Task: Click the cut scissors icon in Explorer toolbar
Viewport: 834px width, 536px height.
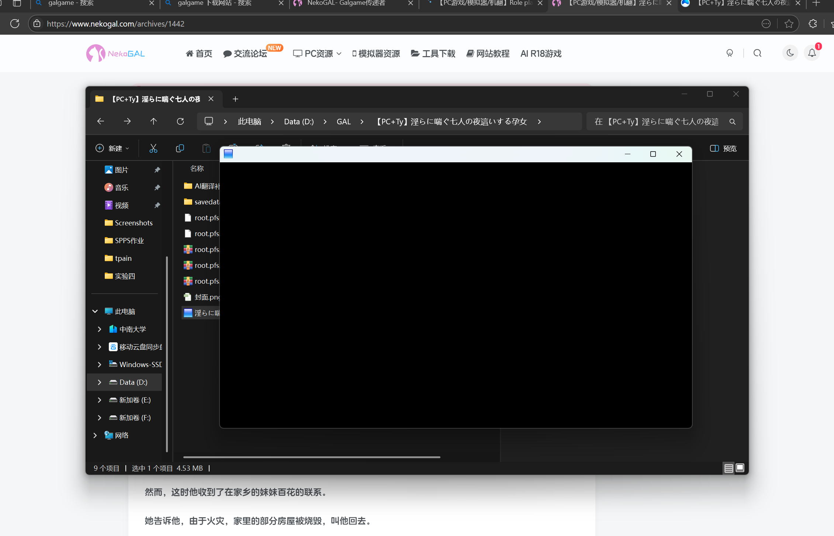Action: pyautogui.click(x=153, y=148)
